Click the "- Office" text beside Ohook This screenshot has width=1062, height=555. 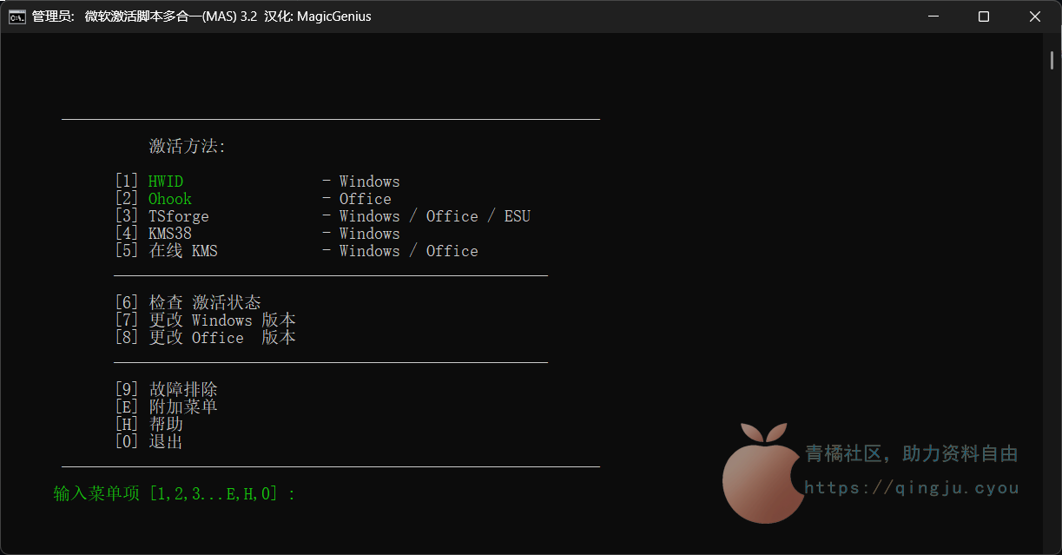click(x=357, y=199)
